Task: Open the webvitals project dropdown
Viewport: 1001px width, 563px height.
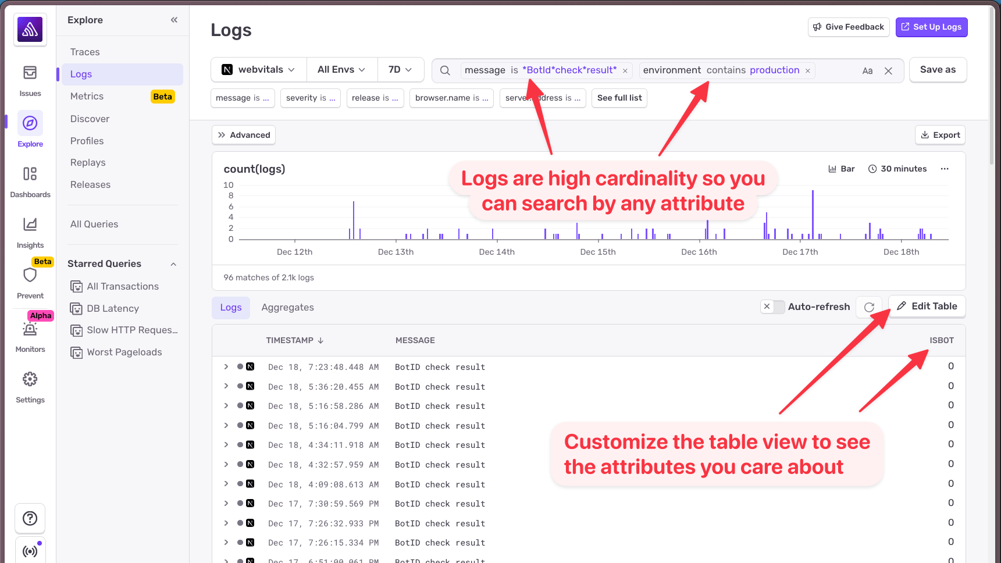Action: click(258, 69)
